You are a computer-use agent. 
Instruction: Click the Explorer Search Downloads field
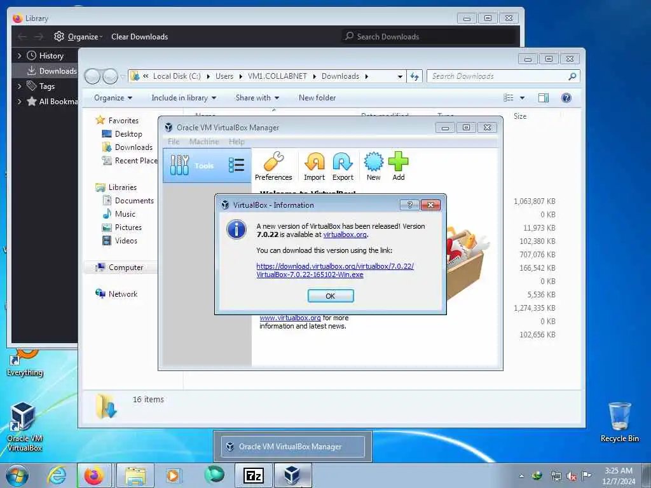[503, 76]
